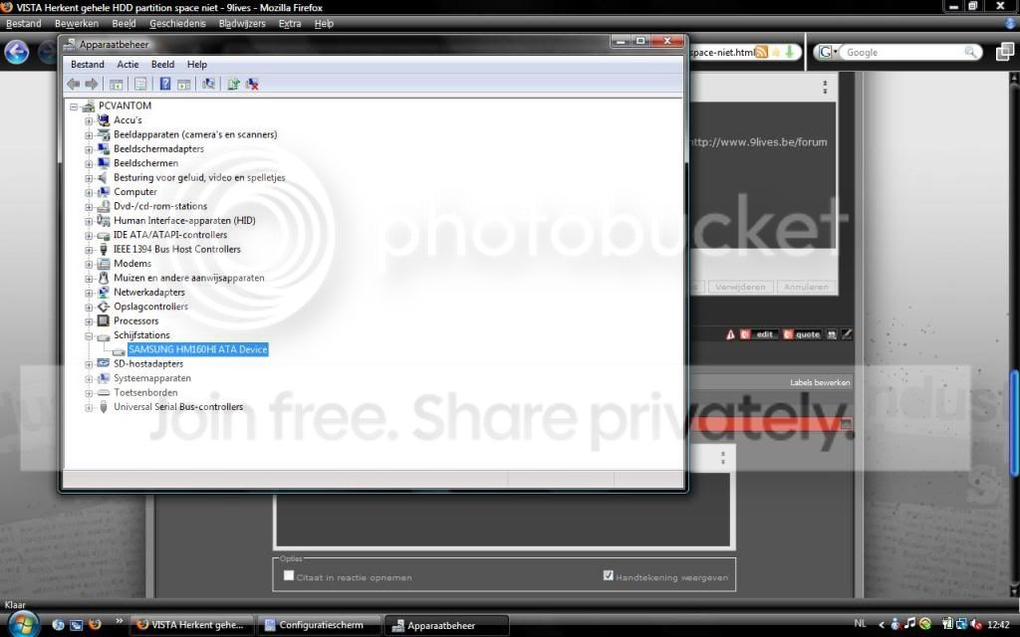Select SAMSUNG HM160HI ATA Device
Image resolution: width=1020 pixels, height=637 pixels.
(x=198, y=349)
